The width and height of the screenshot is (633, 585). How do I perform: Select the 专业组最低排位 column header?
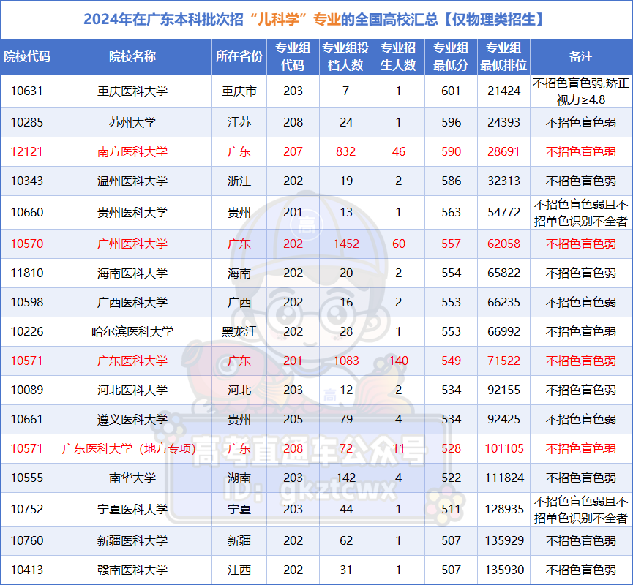[x=503, y=57]
